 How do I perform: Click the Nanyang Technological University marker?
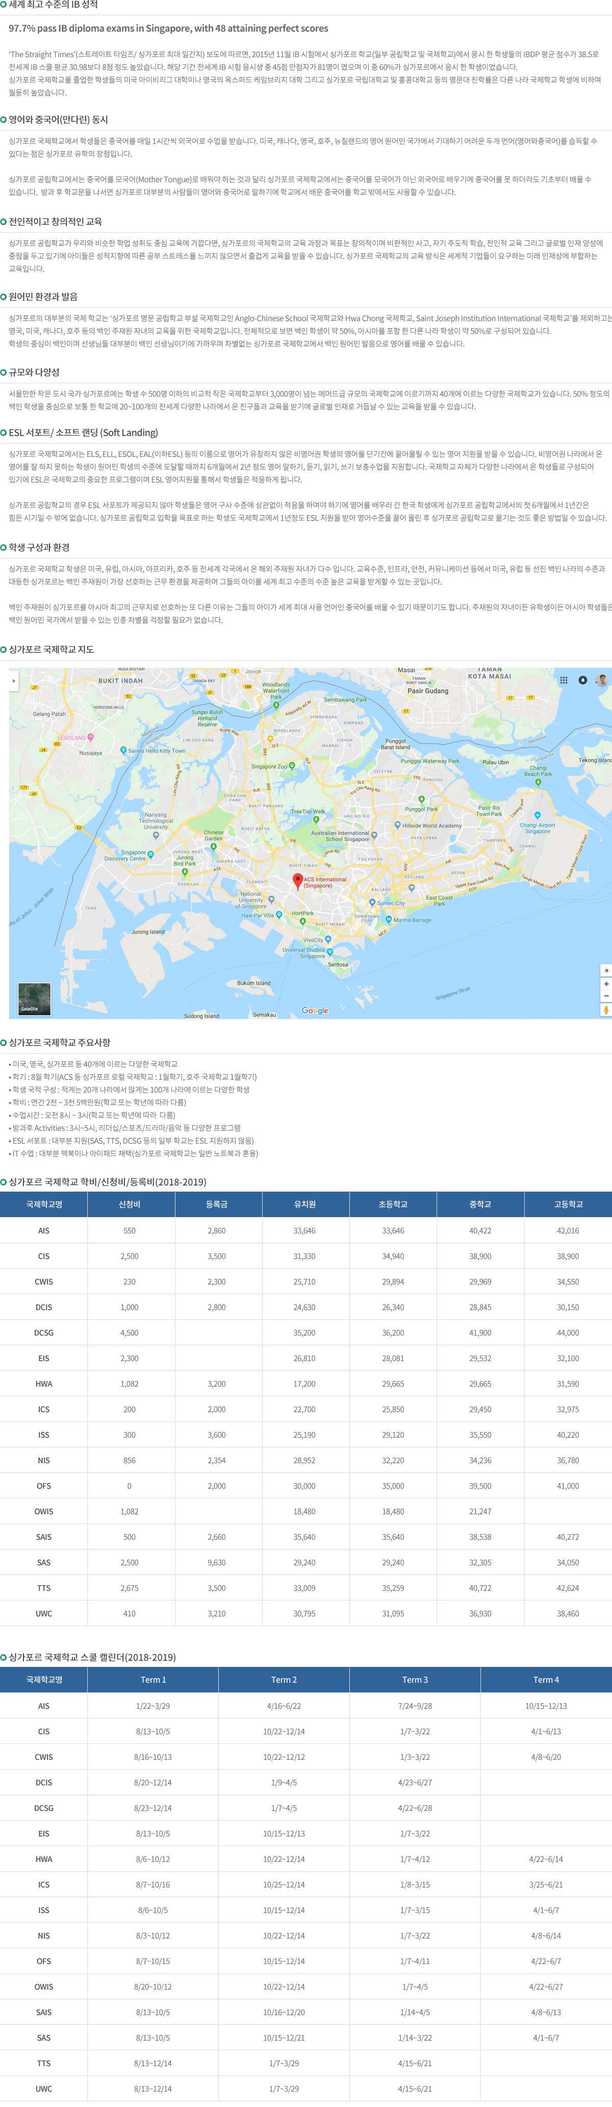156,835
